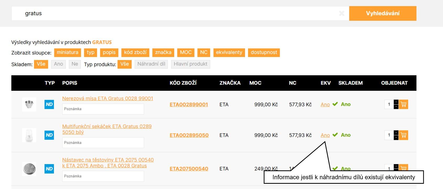The image size is (443, 189).
Task: Decrease quantity for ETA002899001
Action: point(396,107)
